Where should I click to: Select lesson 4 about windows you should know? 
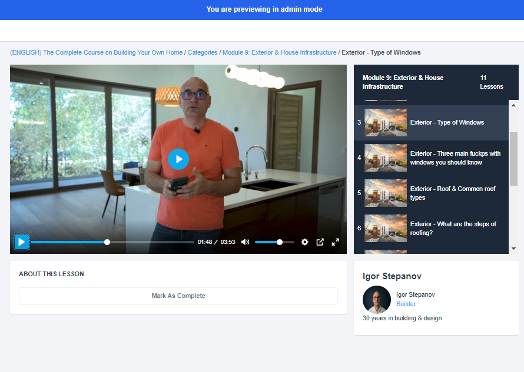[431, 158]
